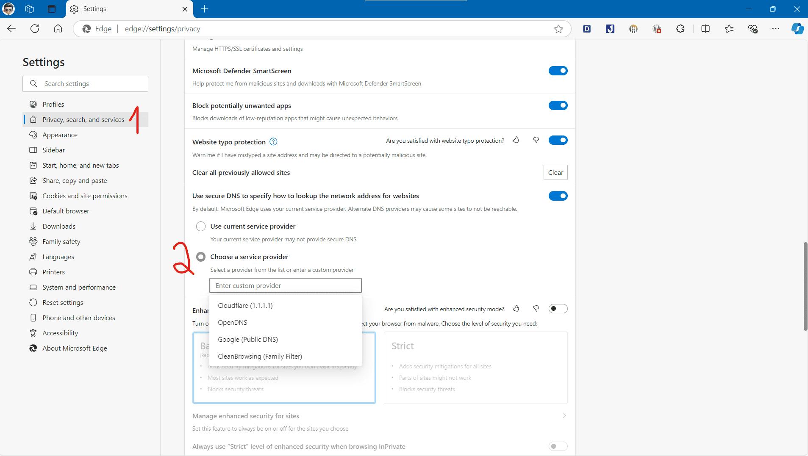Toggle Split screen icon

coord(705,29)
